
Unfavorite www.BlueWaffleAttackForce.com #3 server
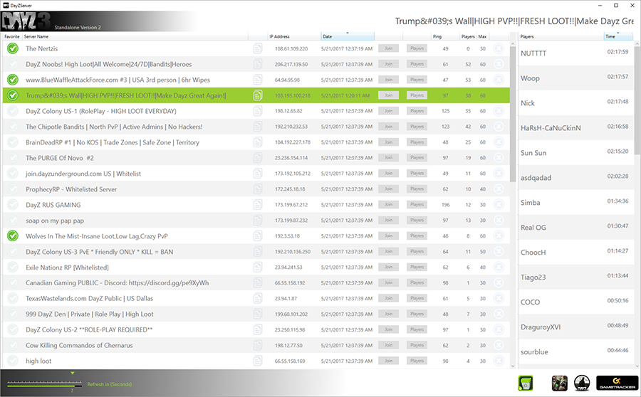[13, 80]
